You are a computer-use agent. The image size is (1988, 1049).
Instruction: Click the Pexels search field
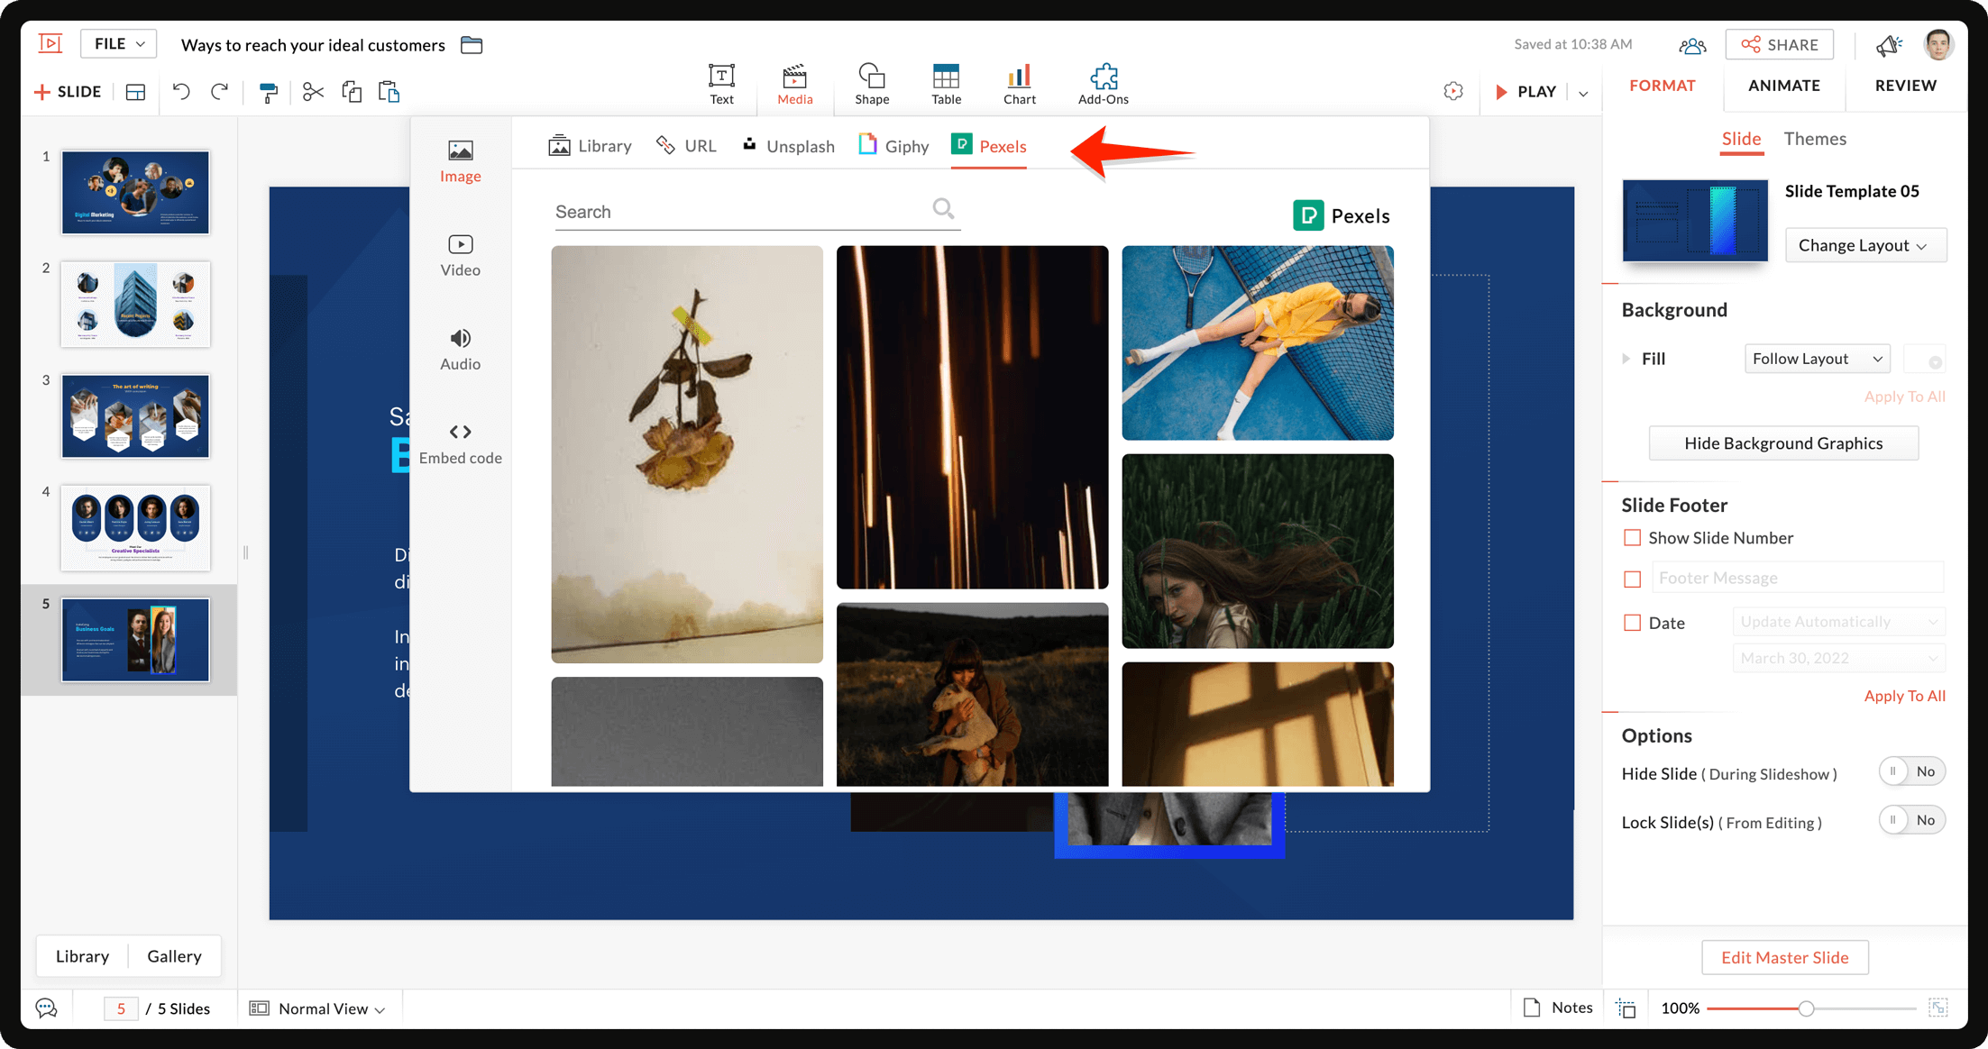pyautogui.click(x=739, y=212)
